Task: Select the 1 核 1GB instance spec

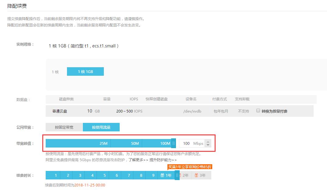Action: (85, 71)
